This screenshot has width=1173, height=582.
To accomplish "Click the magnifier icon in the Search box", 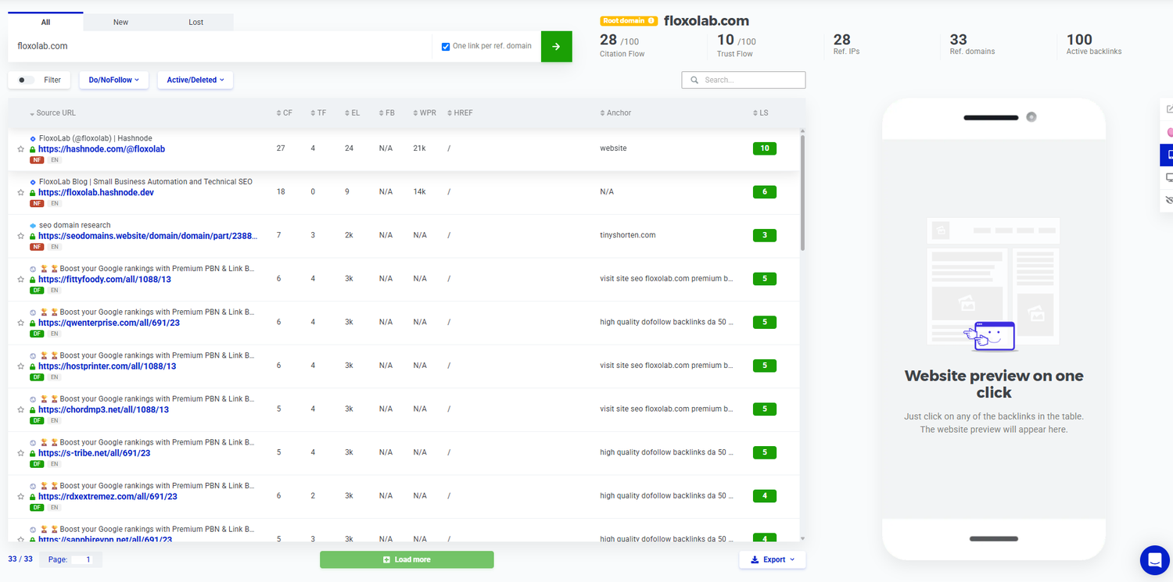I will tap(694, 80).
